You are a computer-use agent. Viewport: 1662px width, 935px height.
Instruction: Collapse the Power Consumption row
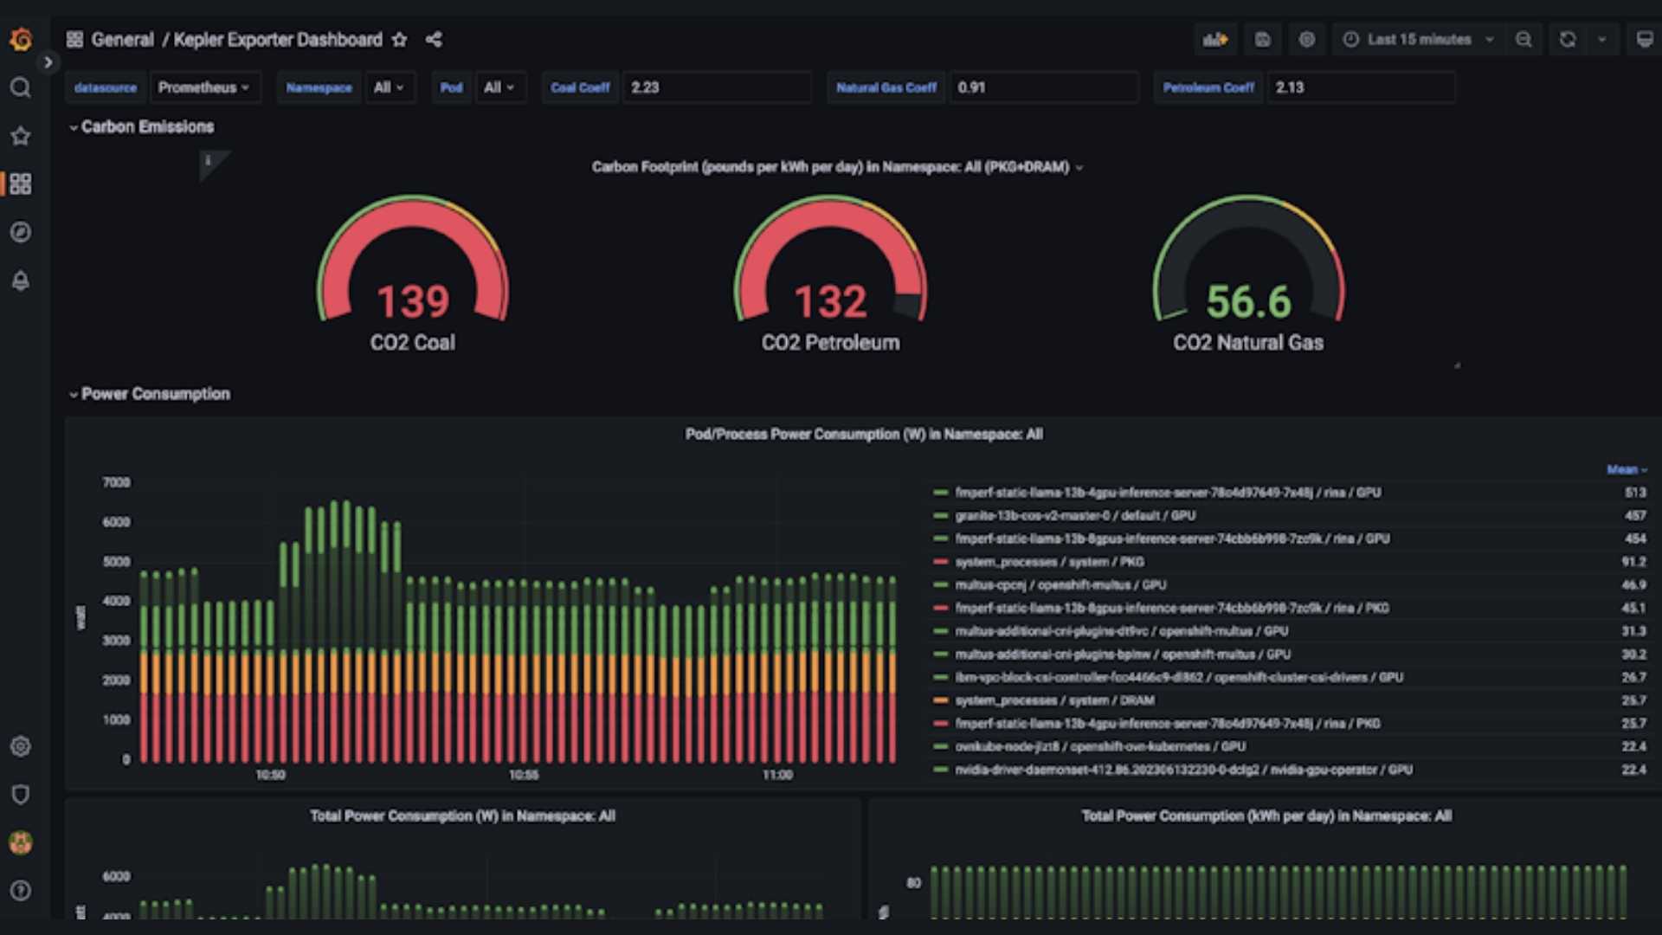(149, 394)
